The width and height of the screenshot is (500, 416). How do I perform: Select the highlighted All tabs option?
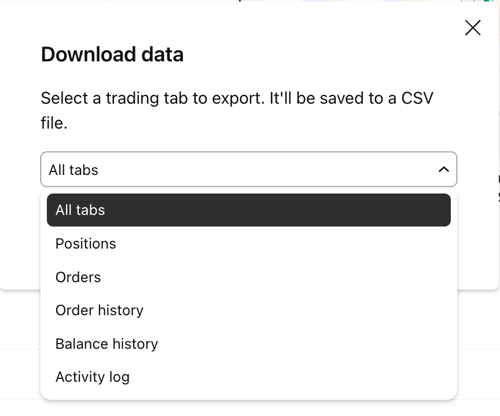point(249,210)
